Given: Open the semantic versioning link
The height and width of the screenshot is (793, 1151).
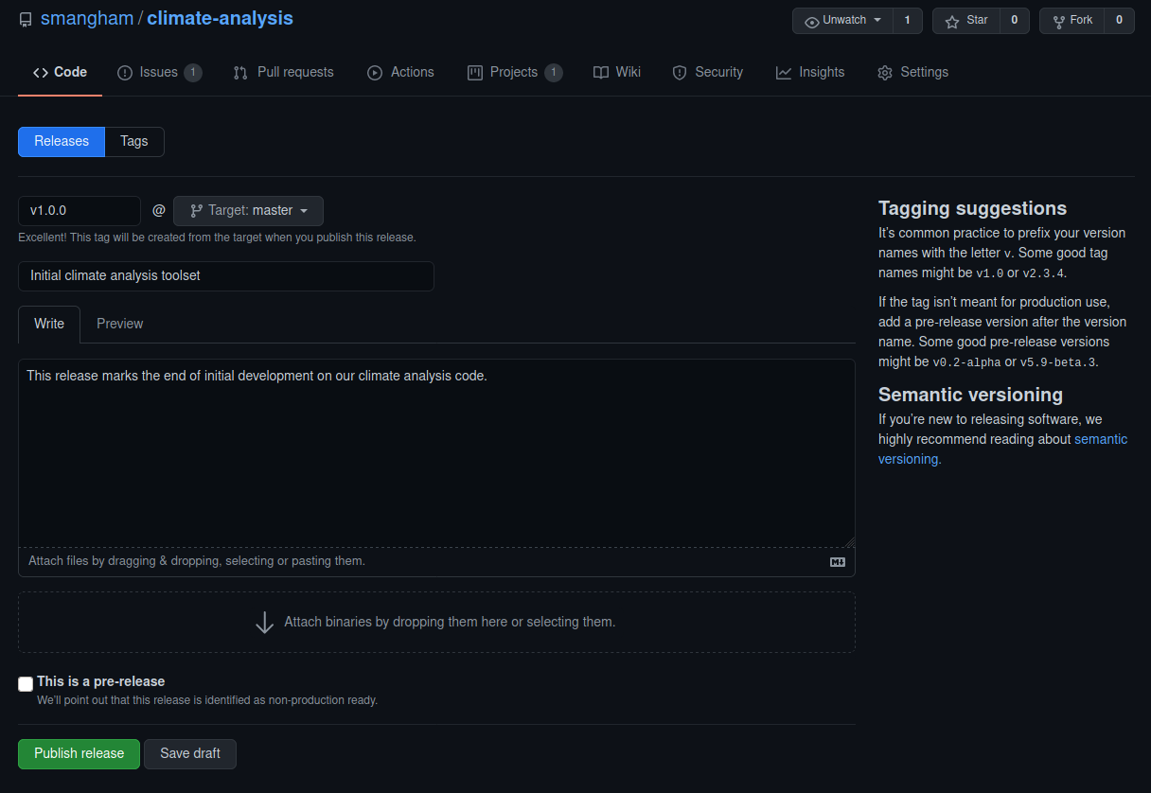Looking at the screenshot, I should 1003,449.
